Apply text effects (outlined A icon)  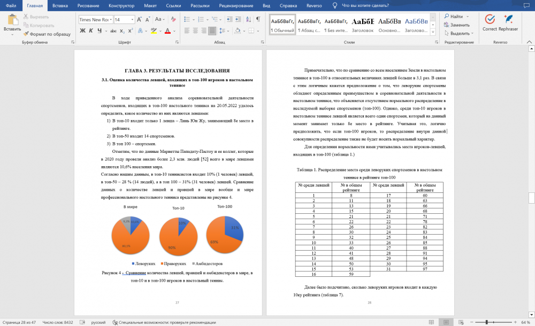pyautogui.click(x=140, y=30)
